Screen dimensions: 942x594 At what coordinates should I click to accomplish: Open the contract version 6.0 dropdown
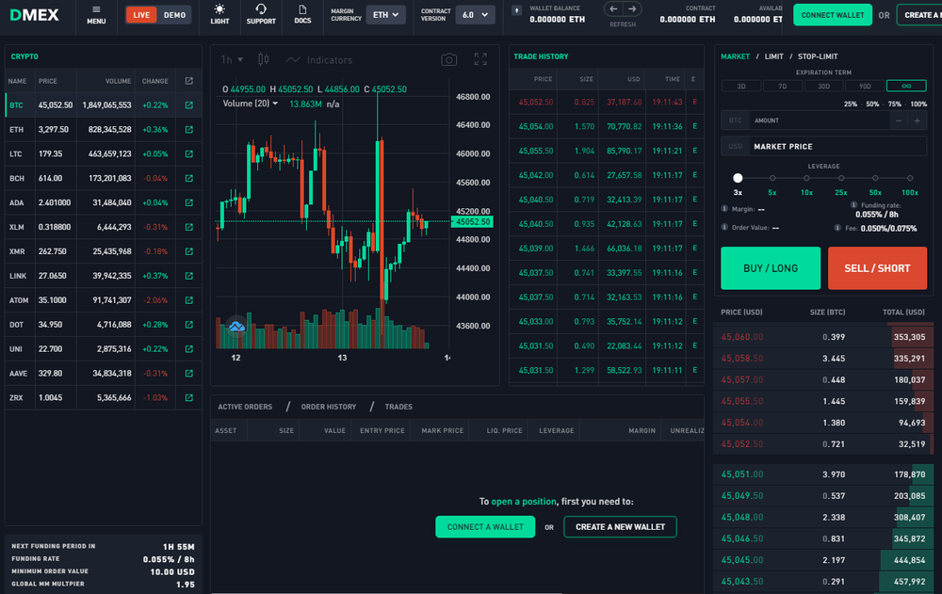[x=476, y=14]
